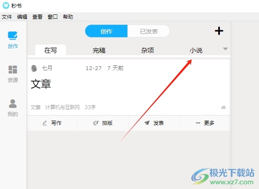Click the 写作 button
259x189 pixels.
pyautogui.click(x=52, y=123)
